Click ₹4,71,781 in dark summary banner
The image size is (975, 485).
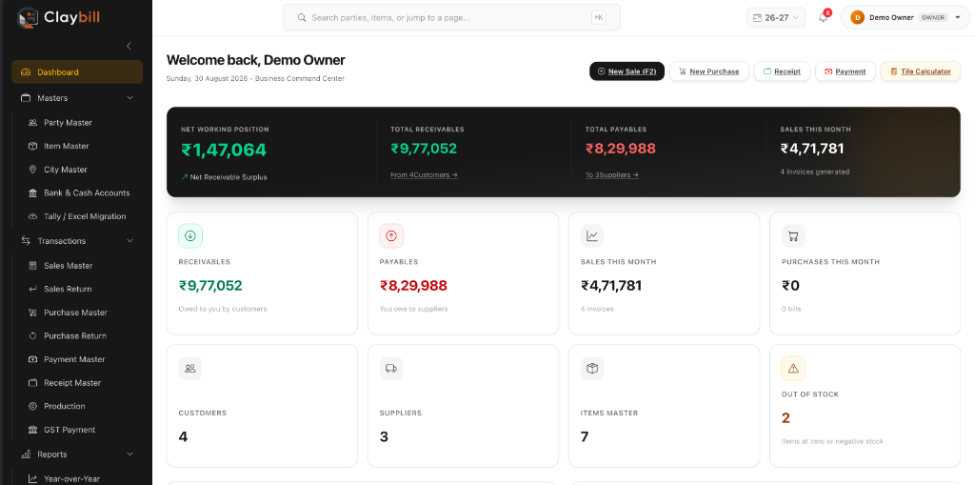812,149
